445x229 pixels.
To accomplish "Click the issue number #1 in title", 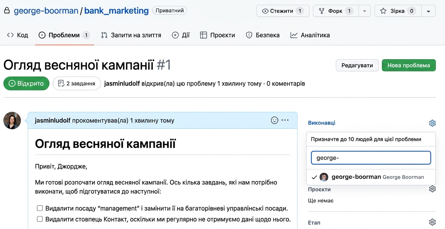I will point(164,65).
